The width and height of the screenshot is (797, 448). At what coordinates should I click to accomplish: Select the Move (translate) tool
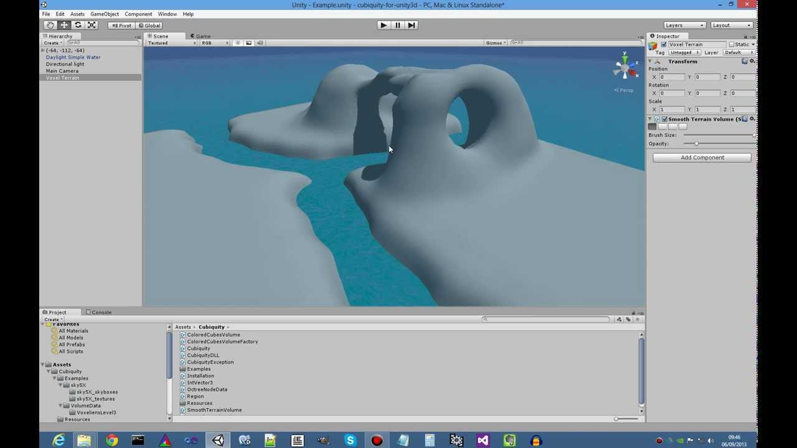tap(64, 25)
